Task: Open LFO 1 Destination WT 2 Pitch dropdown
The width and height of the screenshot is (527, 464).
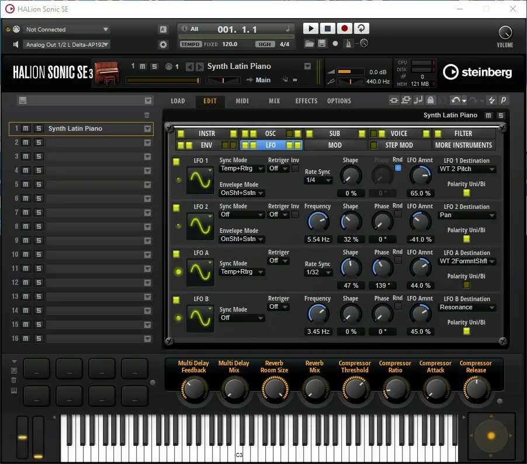Action: point(467,169)
